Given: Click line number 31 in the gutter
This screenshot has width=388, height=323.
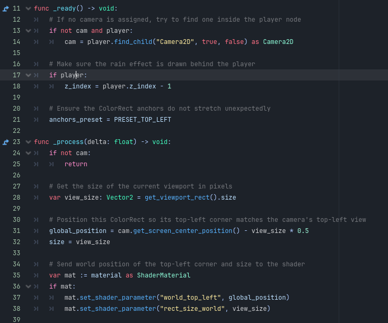Looking at the screenshot, I should pos(16,231).
